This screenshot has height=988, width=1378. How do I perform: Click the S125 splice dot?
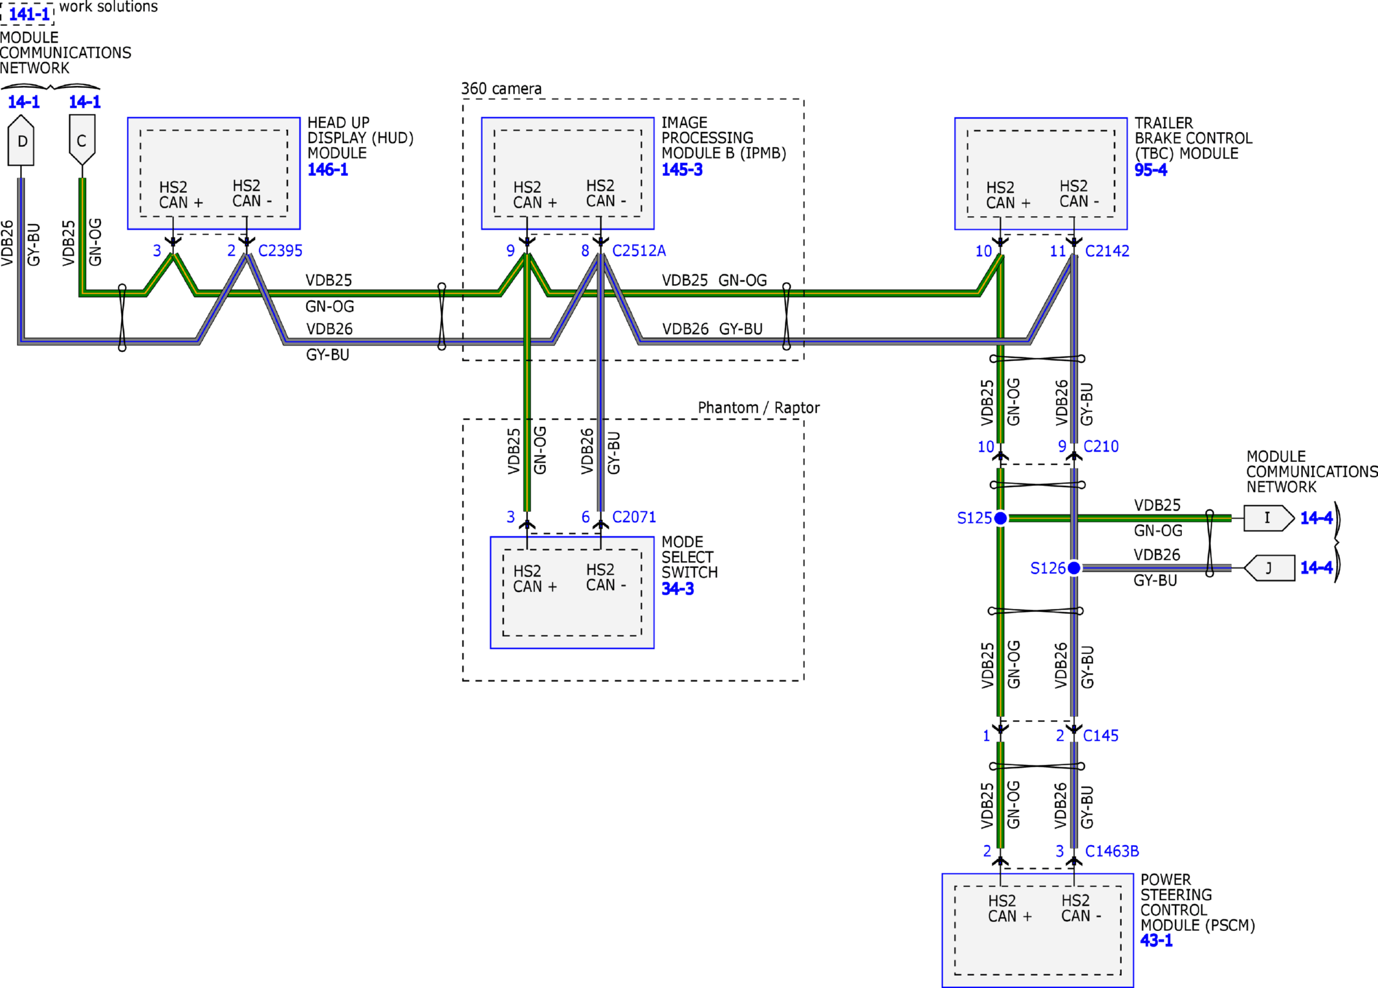click(x=1000, y=518)
